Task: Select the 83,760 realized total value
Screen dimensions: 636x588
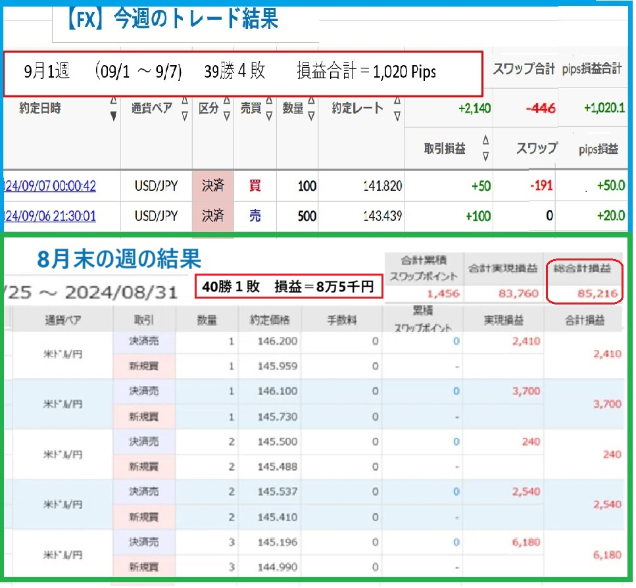Action: click(x=518, y=293)
